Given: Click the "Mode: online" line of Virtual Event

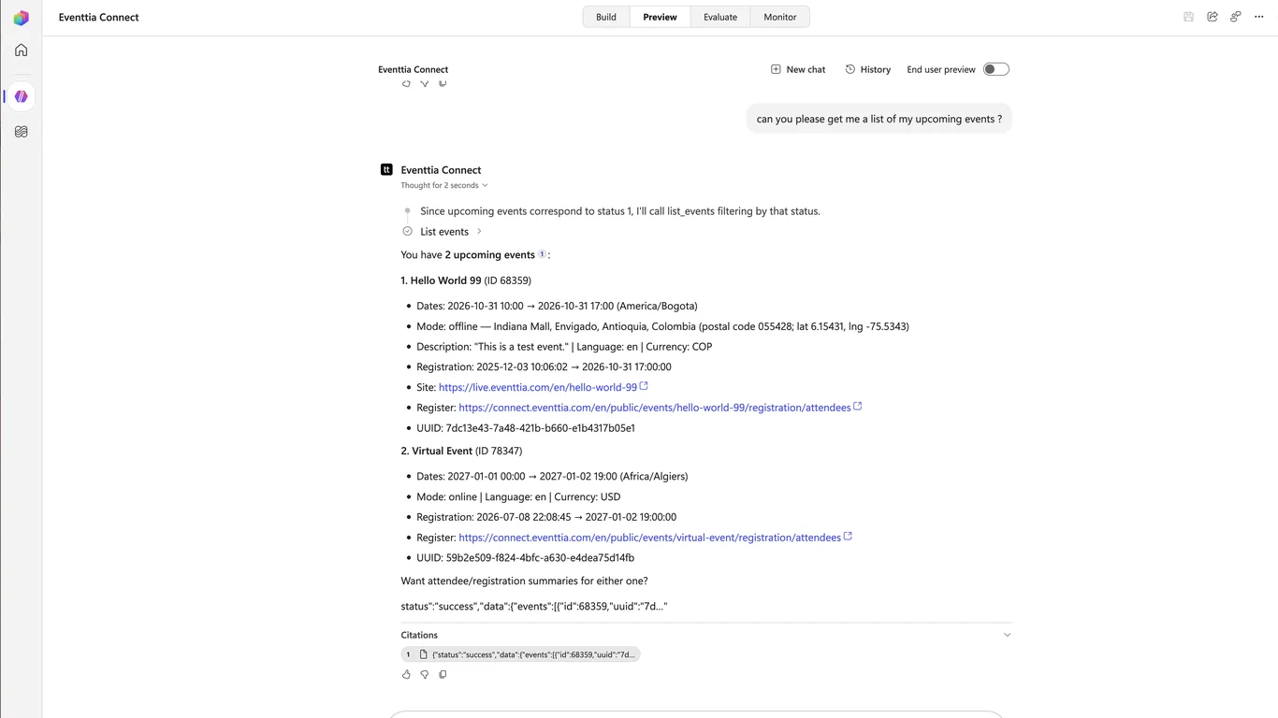Looking at the screenshot, I should click(518, 497).
